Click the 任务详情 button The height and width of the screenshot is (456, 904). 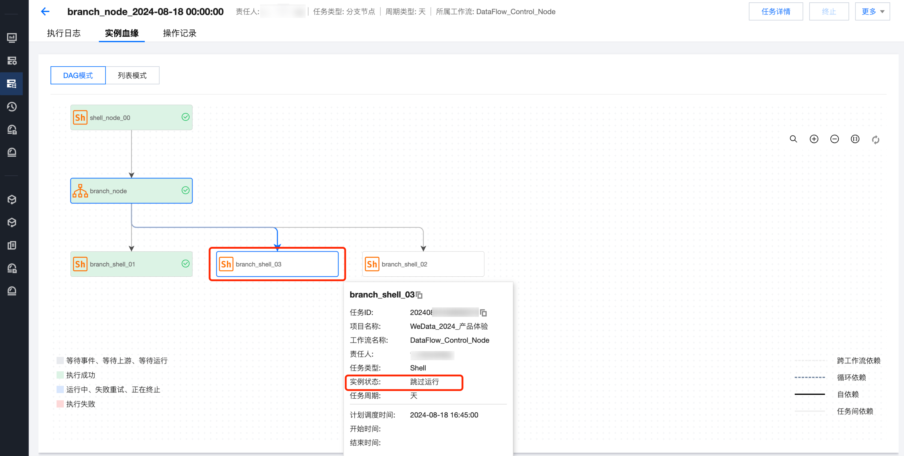[x=775, y=12]
